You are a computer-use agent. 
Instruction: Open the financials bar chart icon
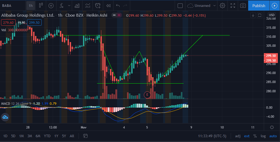click(77, 6)
